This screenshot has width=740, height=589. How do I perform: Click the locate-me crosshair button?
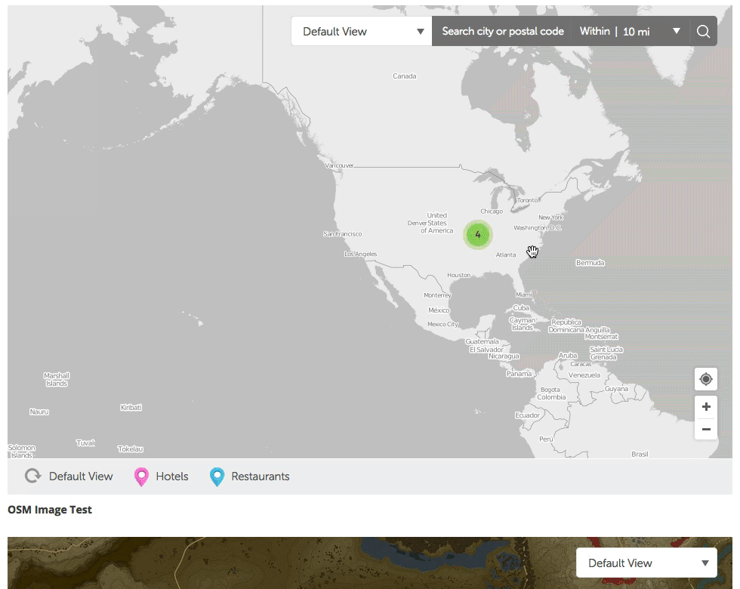706,379
